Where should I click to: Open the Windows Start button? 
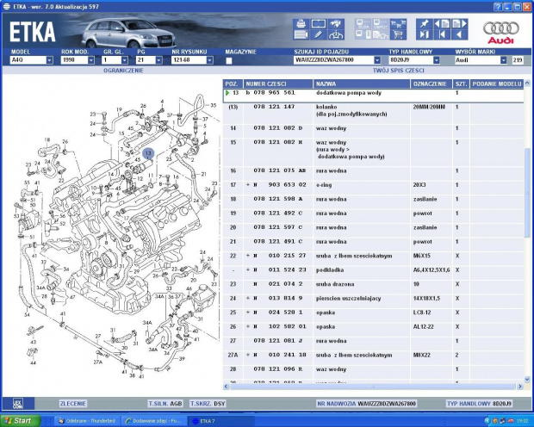[x=21, y=421]
